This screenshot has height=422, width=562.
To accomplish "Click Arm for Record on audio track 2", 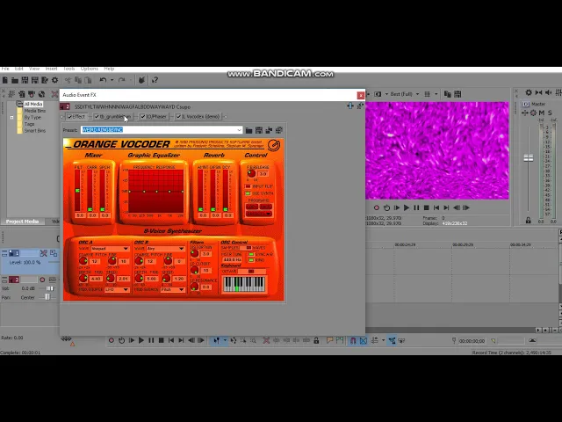I will [42, 280].
